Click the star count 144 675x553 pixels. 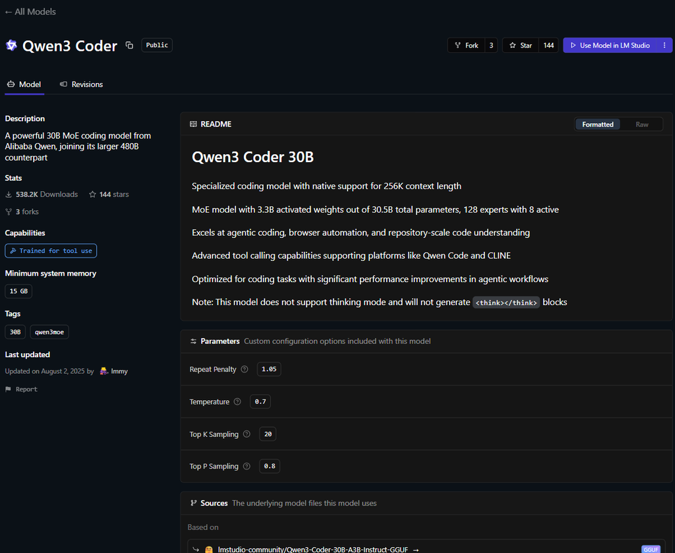[x=548, y=45]
